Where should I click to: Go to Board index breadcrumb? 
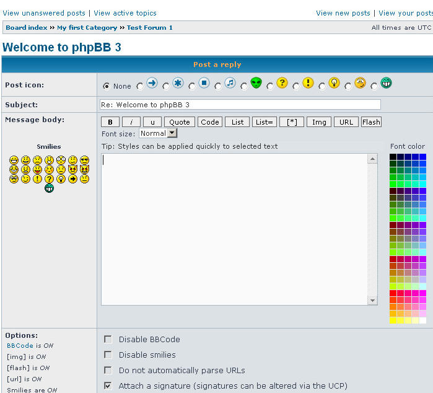[x=27, y=28]
